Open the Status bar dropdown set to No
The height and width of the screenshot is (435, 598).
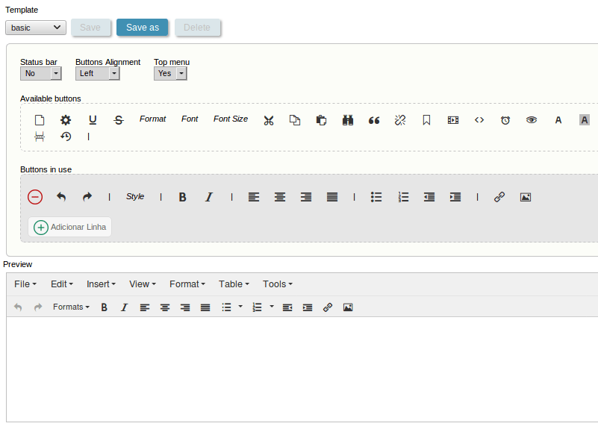40,73
